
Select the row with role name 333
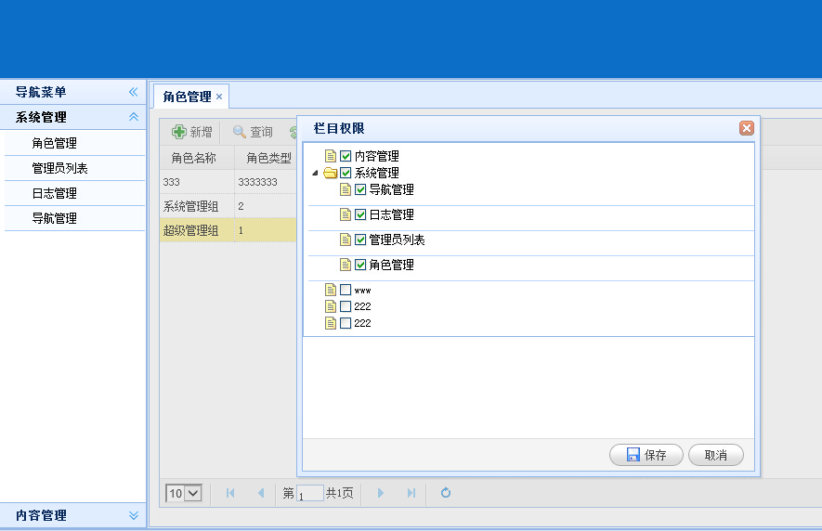(x=228, y=182)
